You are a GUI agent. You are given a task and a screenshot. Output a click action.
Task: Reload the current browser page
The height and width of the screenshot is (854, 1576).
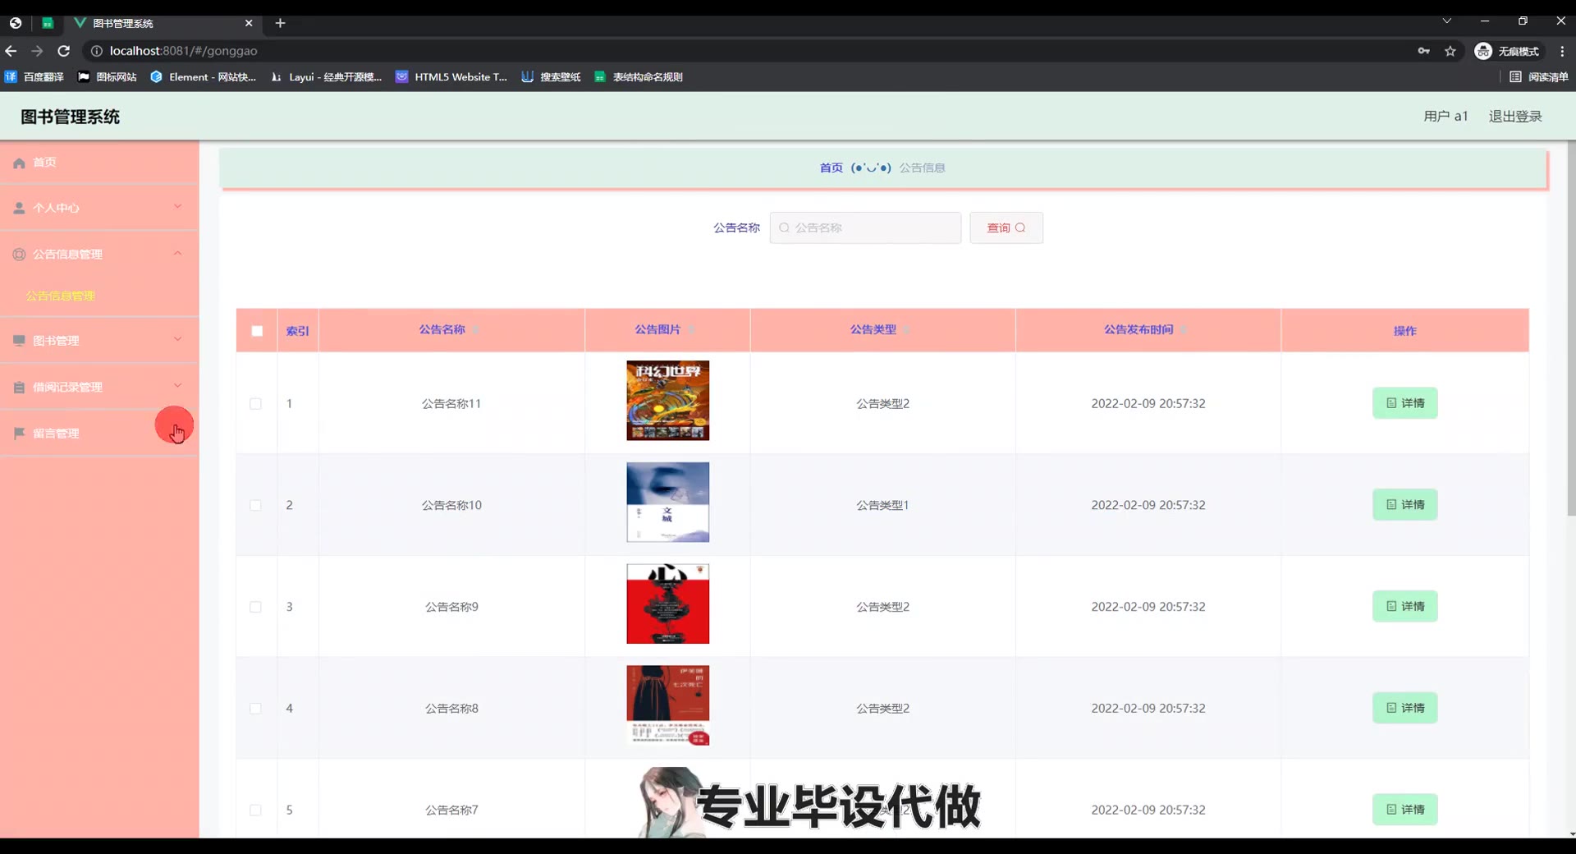(x=63, y=51)
